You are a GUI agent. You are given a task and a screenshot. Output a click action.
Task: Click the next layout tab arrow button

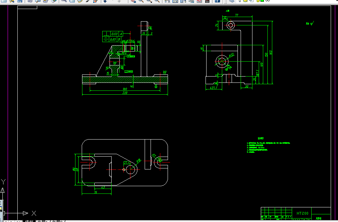[11, 221]
